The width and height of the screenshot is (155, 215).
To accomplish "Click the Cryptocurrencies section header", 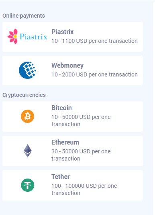I will (24, 95).
